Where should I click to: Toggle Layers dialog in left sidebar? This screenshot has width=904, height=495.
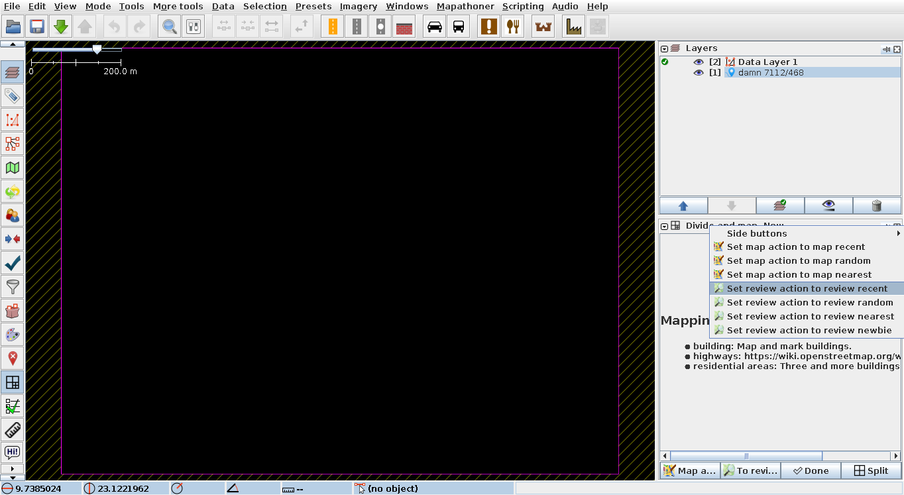point(12,72)
